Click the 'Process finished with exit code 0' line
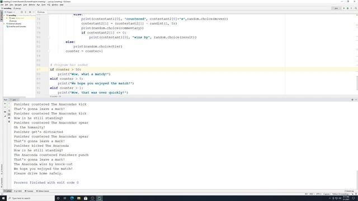358x201 pixels. pos(46,183)
